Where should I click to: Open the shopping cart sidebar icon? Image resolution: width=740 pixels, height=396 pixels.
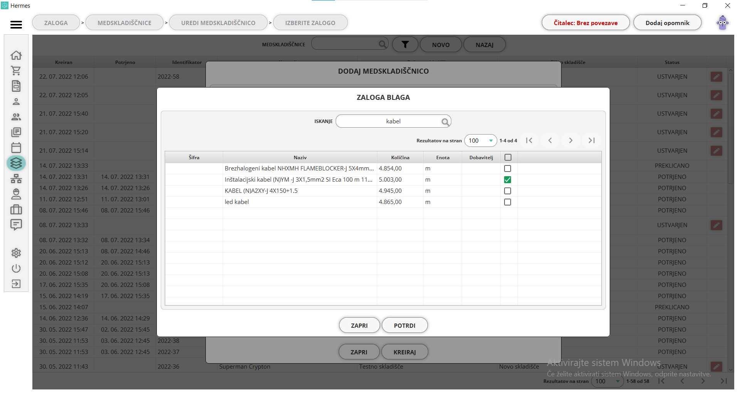(16, 71)
